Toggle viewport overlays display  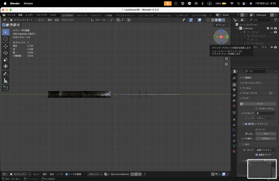point(199,20)
